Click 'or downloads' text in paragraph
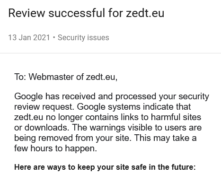The image size is (221, 174). 42,127
